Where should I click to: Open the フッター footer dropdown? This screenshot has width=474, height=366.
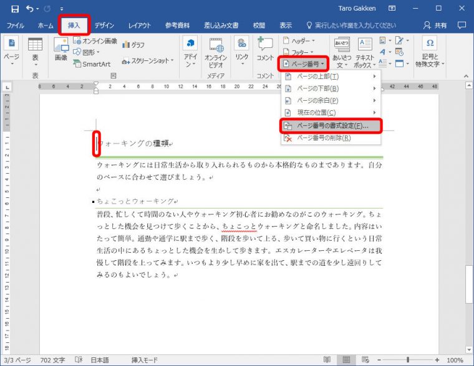pos(298,52)
